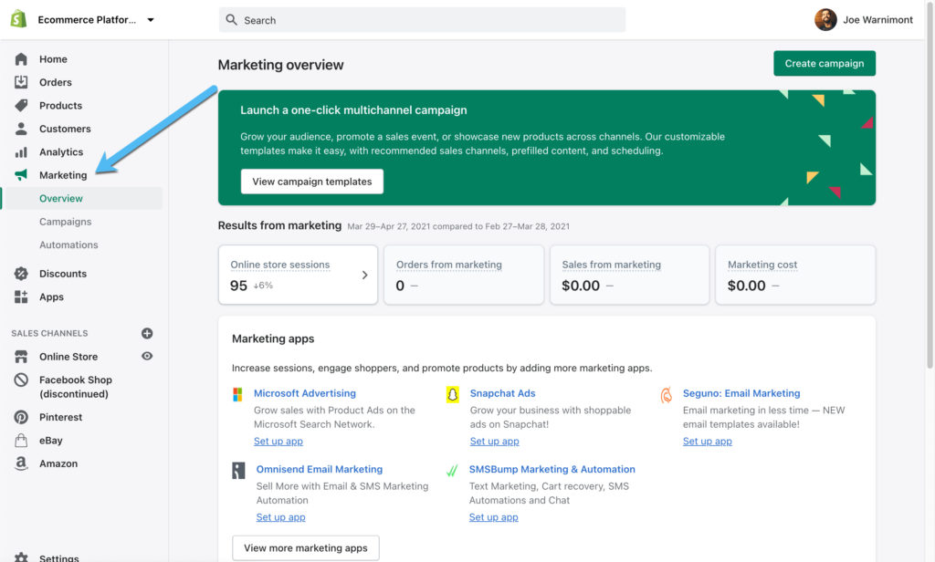Click the Sales from marketing card

[630, 275]
